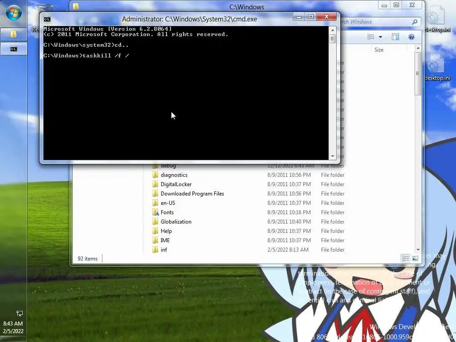Click the search magnifier in Explorer

(x=415, y=22)
